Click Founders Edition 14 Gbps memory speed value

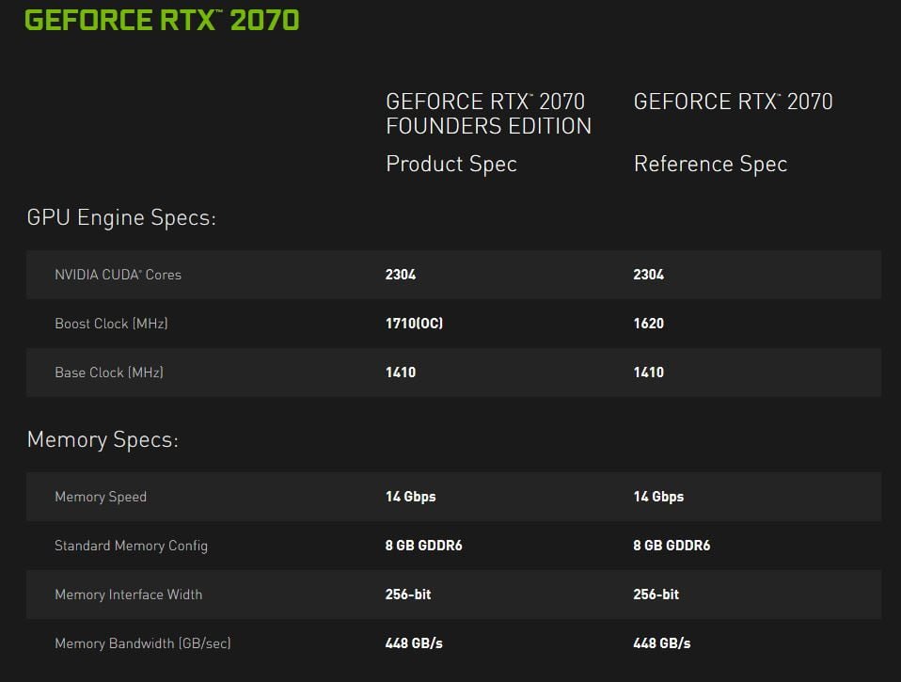(x=411, y=497)
